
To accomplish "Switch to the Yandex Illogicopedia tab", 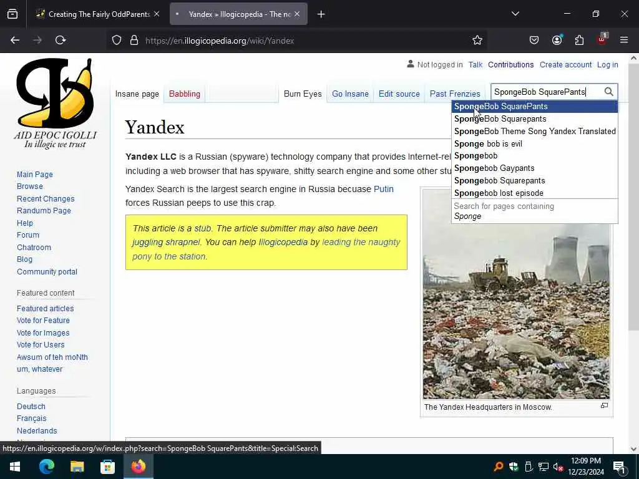I will pos(238,14).
